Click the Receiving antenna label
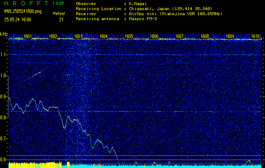 (97, 19)
